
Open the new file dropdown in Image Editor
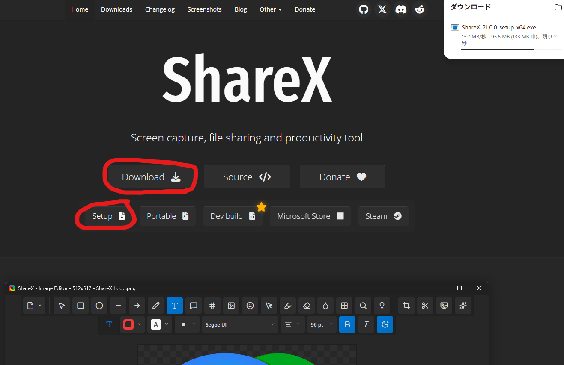click(x=34, y=306)
